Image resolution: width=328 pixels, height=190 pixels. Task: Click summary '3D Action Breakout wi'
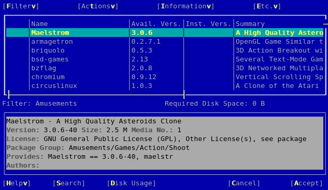tap(280, 50)
